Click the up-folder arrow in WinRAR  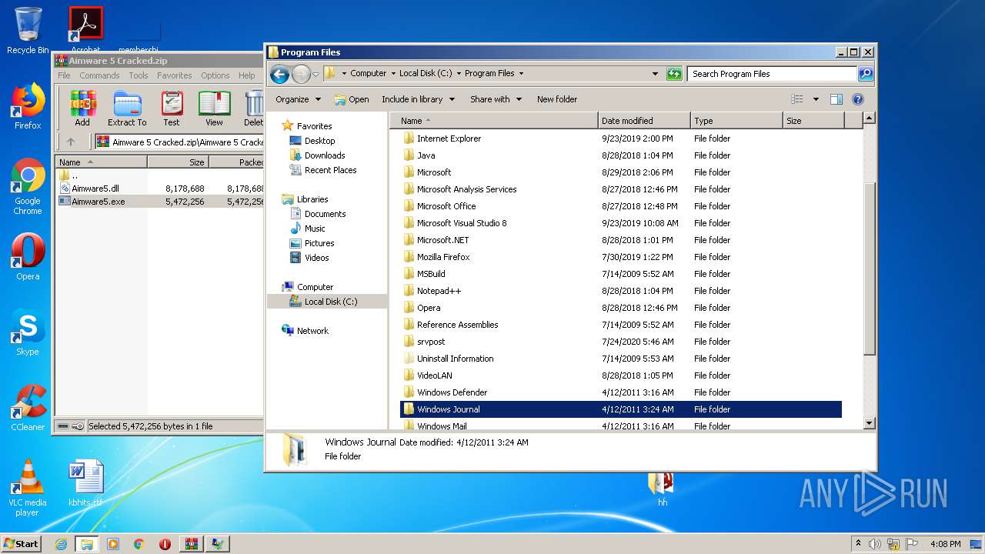(x=71, y=142)
